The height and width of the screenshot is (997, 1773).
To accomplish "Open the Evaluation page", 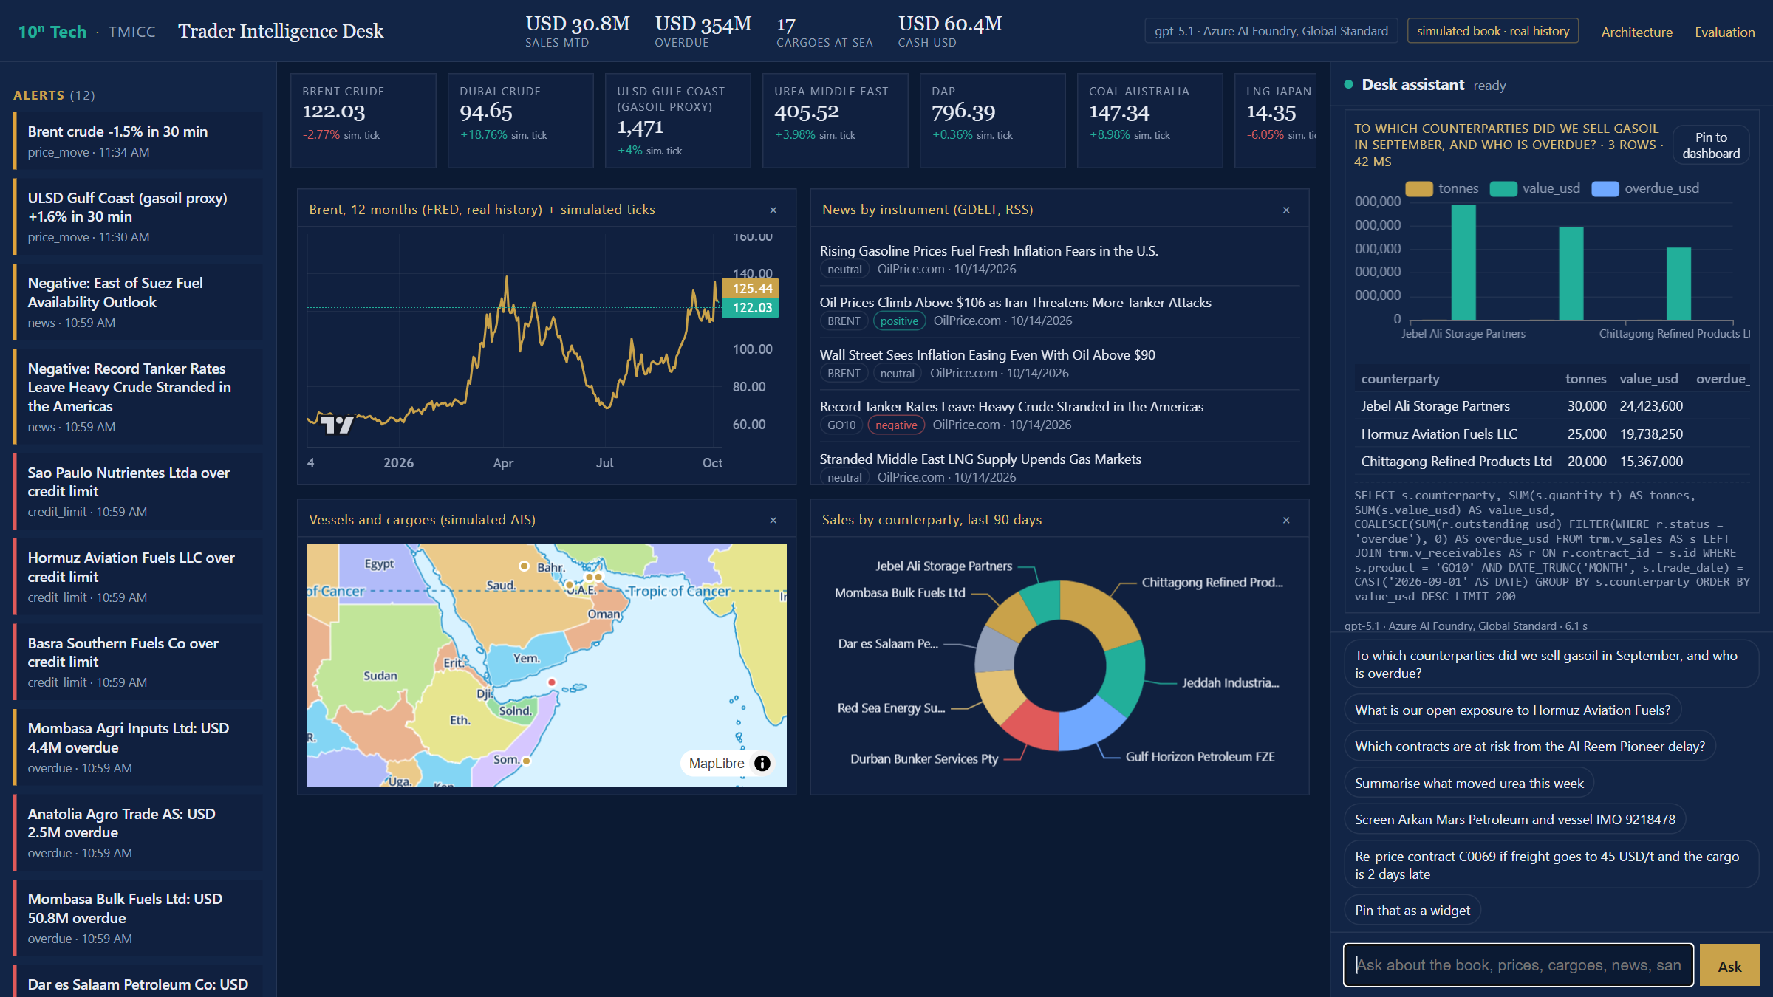I will [x=1724, y=32].
